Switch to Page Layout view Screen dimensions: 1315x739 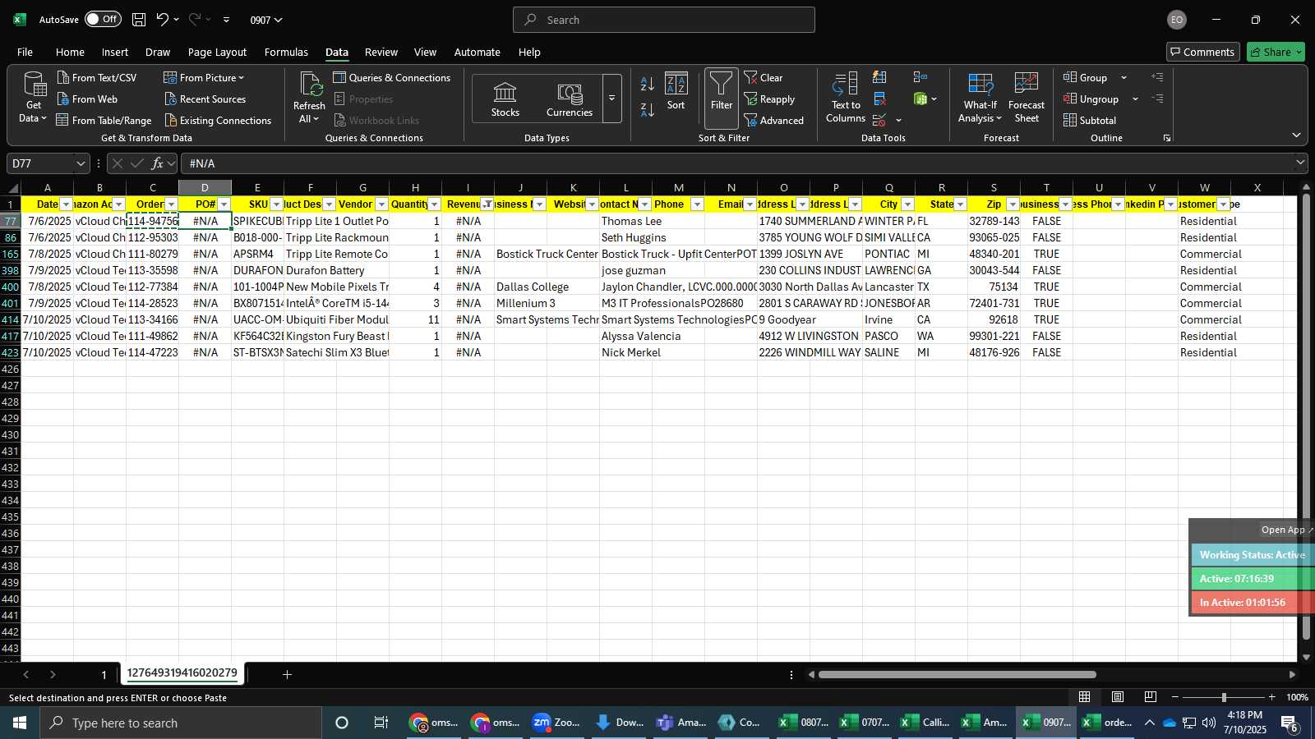pos(1118,697)
